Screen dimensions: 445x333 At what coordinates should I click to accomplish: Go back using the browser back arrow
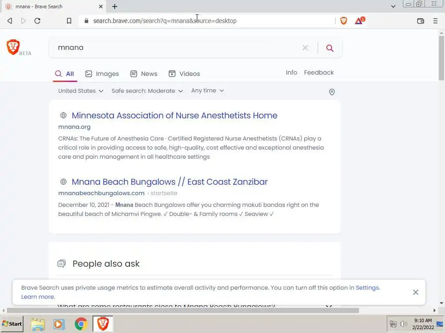point(10,21)
